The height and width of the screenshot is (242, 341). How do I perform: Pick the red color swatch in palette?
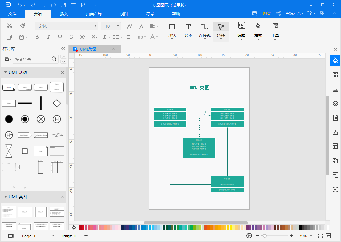point(83,227)
